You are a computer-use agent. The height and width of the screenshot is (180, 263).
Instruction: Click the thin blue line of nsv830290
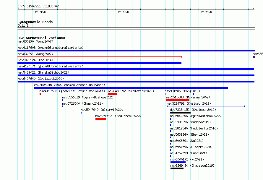coord(136,44)
